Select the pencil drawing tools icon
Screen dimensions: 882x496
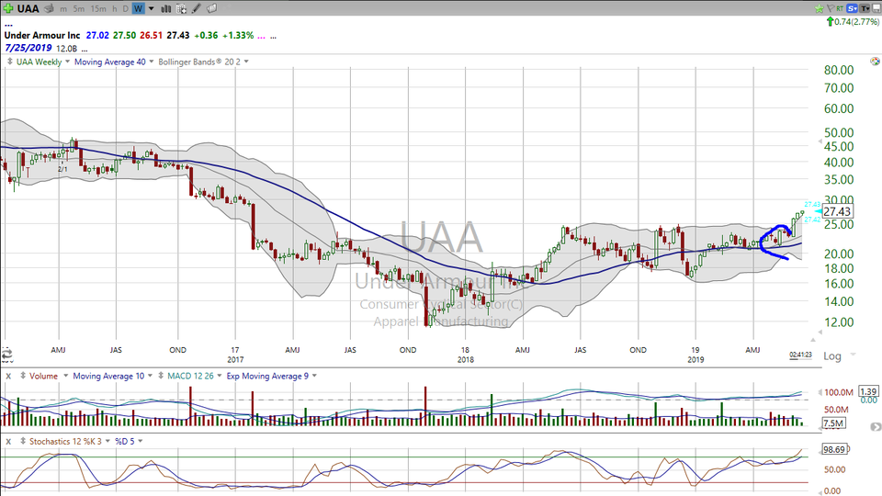tap(196, 8)
